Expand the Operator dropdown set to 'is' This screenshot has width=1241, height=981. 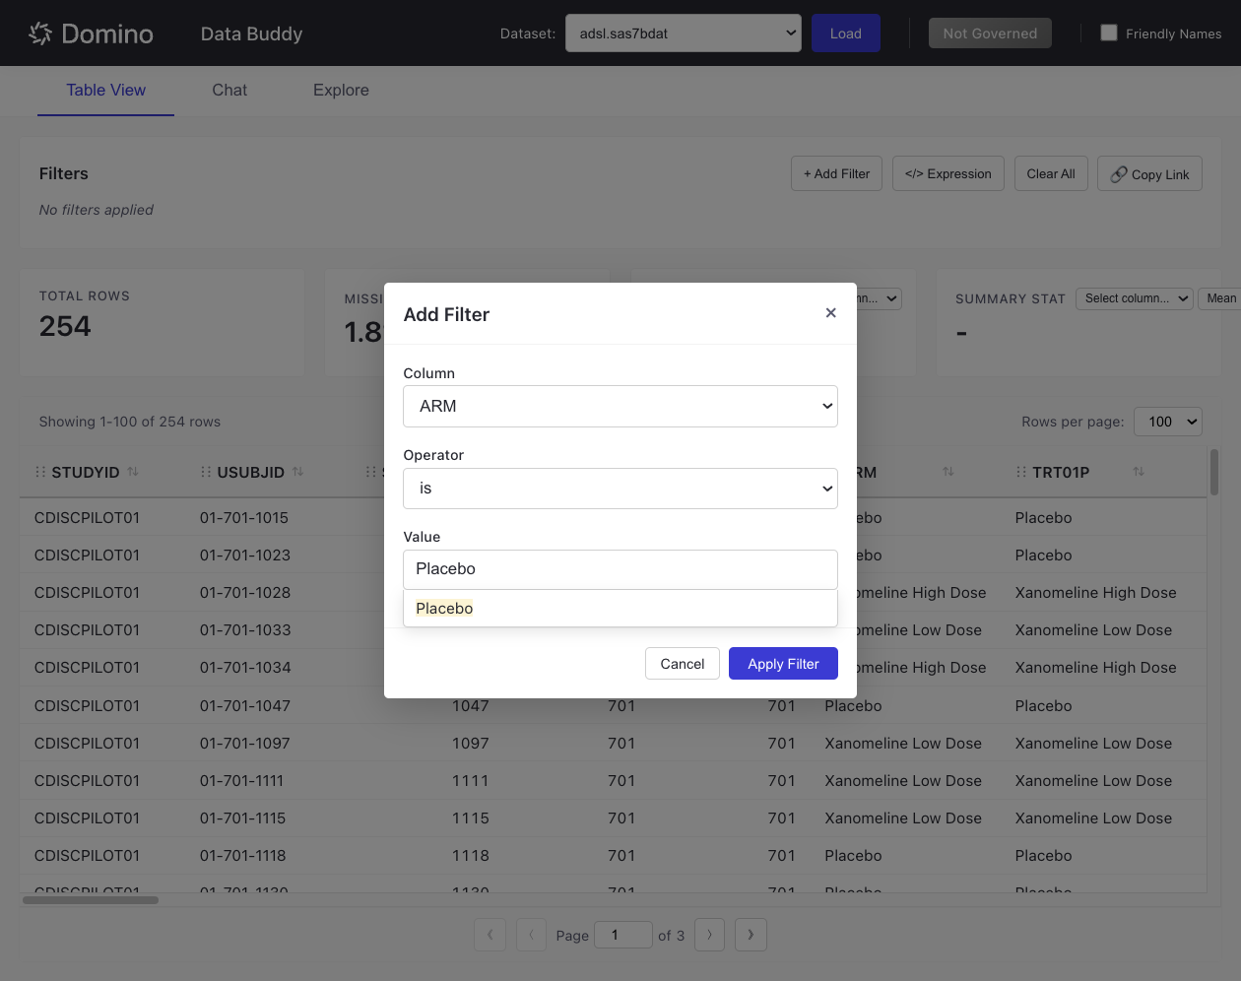[x=620, y=489]
